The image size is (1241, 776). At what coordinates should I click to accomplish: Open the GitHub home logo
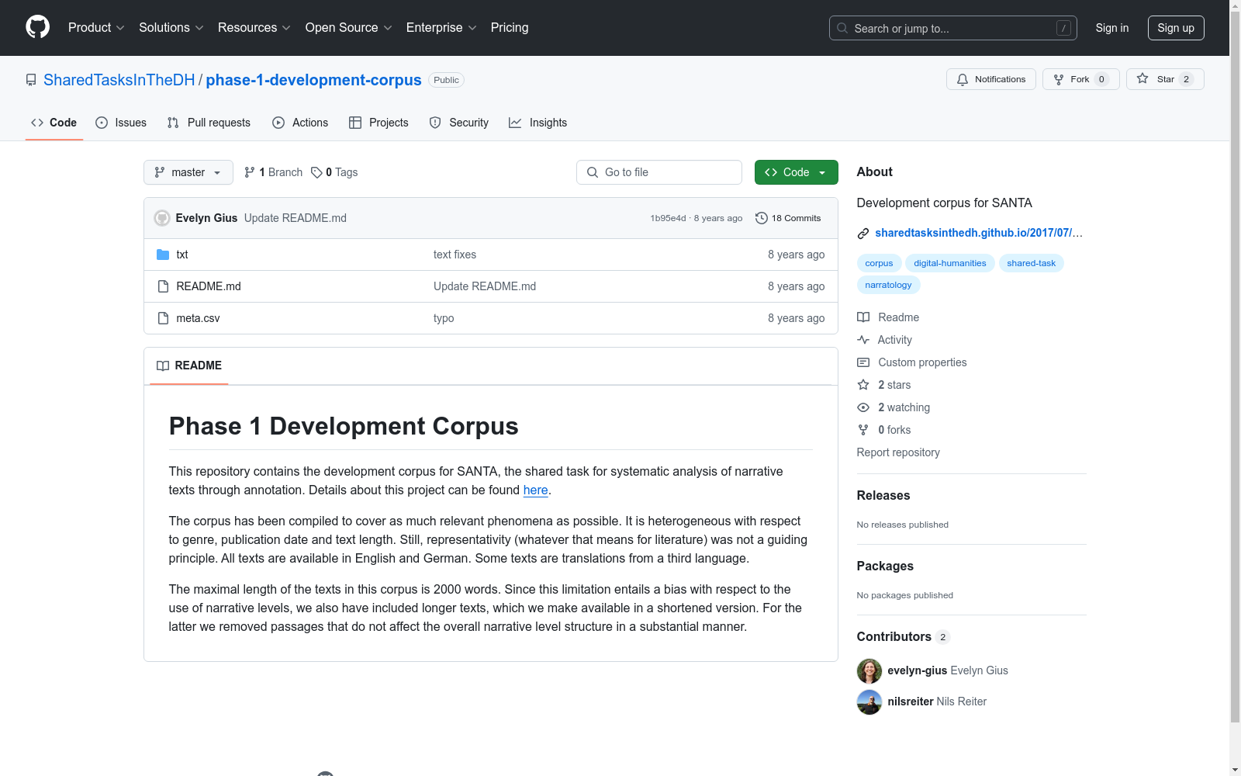[x=37, y=27]
